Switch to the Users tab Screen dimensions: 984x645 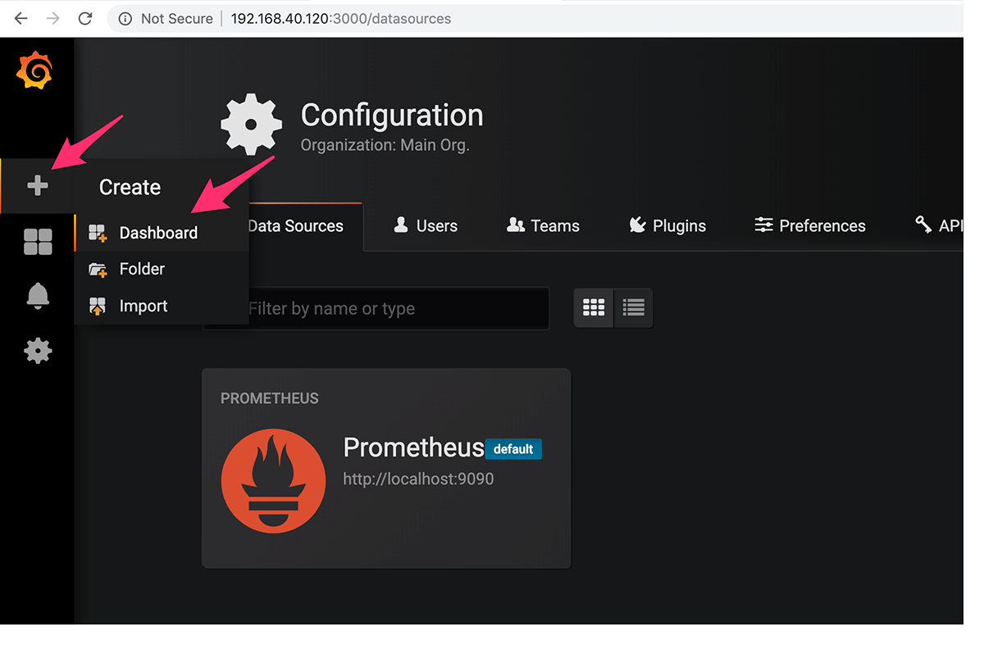(x=426, y=225)
